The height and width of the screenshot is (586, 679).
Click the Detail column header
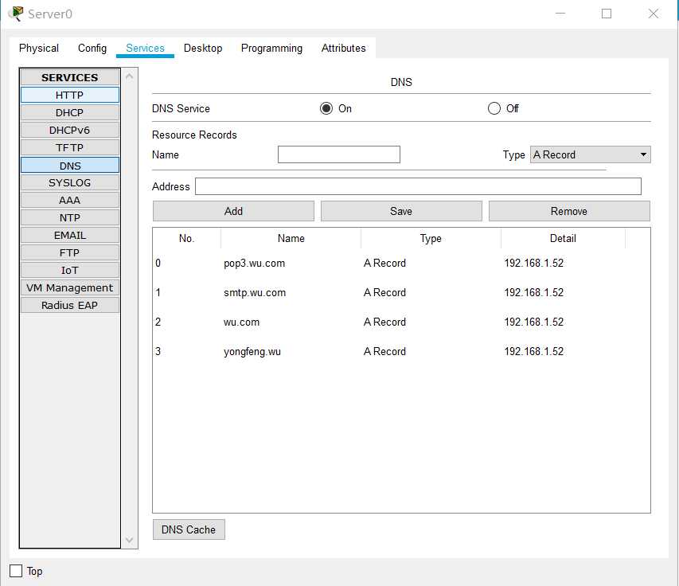click(x=563, y=238)
